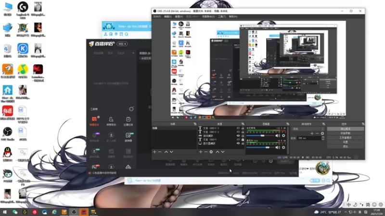Remove the selected source in OBS
Image resolution: width=385 pixels, height=216 pixels.
pos(206,152)
